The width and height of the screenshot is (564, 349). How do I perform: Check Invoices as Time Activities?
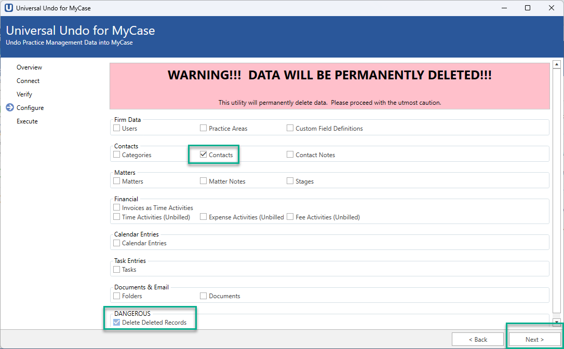[x=116, y=207]
